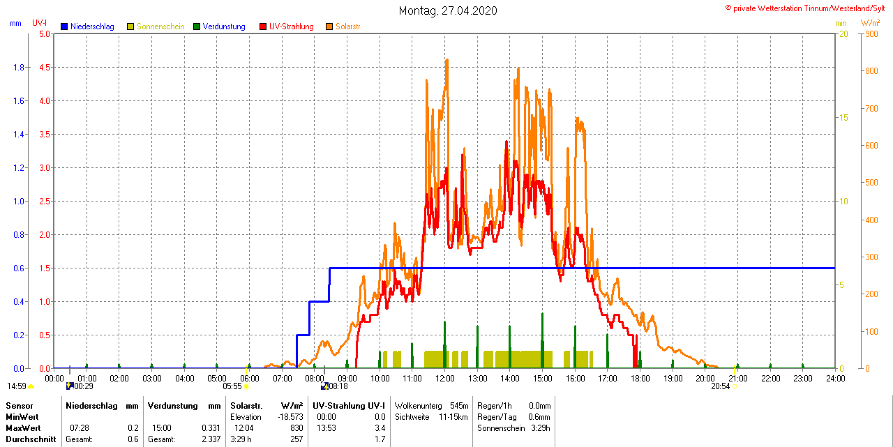Image resolution: width=893 pixels, height=447 pixels.
Task: Click the Sensor row header in the table
Action: click(x=19, y=405)
